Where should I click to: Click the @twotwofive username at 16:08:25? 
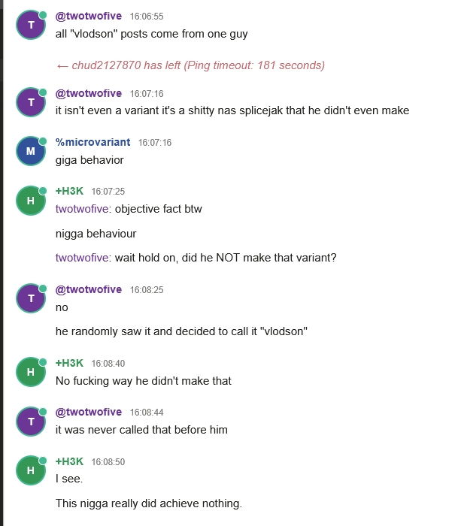[89, 289]
